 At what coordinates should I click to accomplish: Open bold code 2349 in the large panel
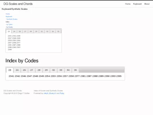[41, 76]
